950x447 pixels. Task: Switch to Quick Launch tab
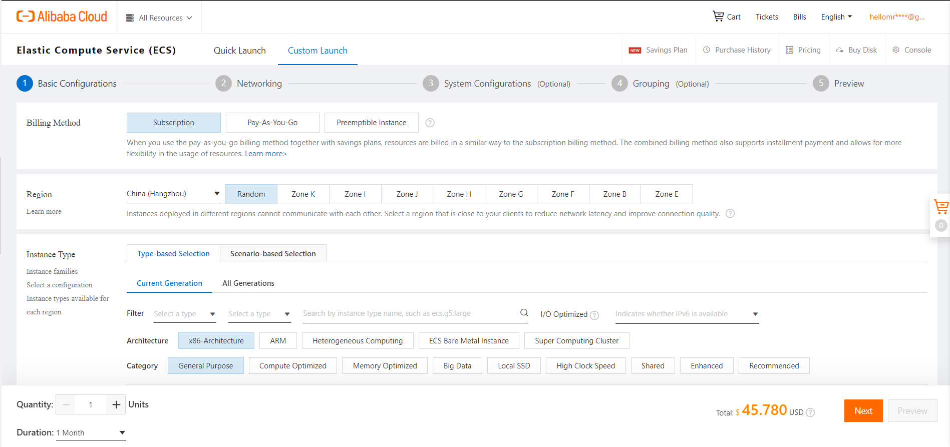point(240,51)
